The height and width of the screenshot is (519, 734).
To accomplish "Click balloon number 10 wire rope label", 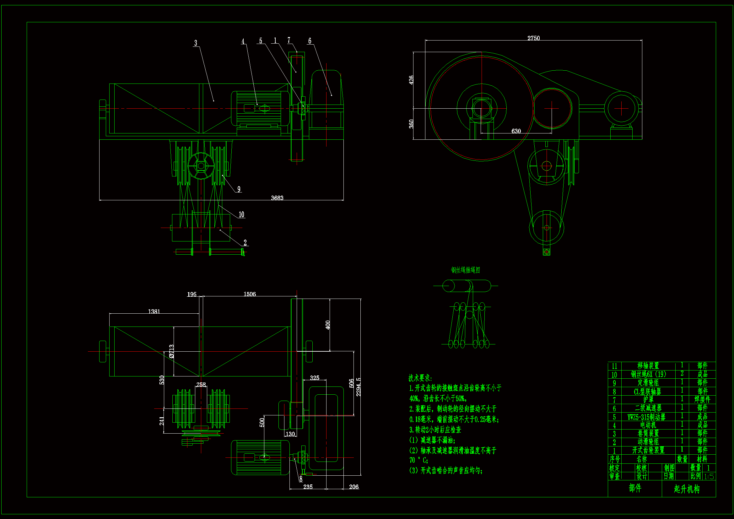I will [241, 214].
